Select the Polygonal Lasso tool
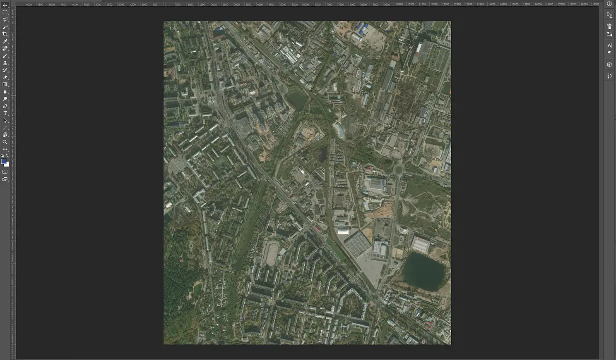This screenshot has height=360, width=616. (5, 19)
